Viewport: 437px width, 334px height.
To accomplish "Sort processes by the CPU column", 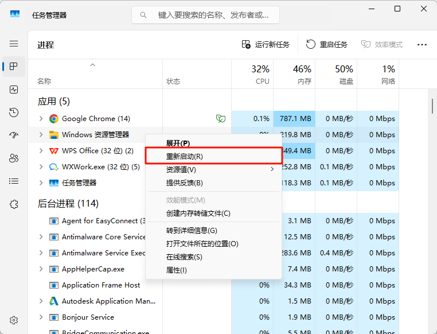I will click(252, 75).
